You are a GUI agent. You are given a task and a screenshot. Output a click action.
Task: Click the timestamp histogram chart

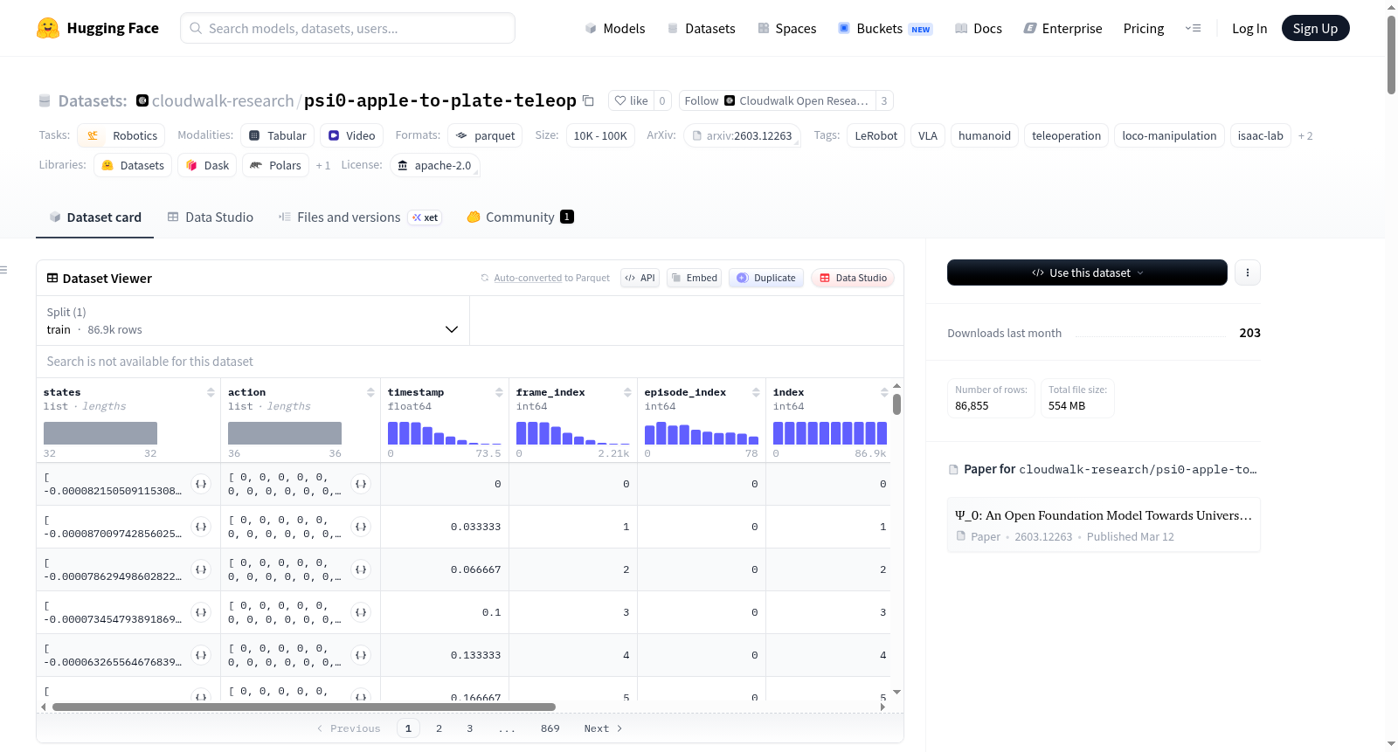pos(445,433)
